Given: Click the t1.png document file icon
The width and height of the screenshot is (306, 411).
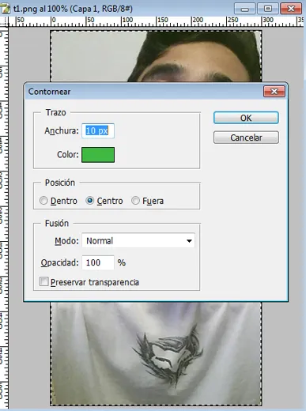Looking at the screenshot, I should 6,9.
